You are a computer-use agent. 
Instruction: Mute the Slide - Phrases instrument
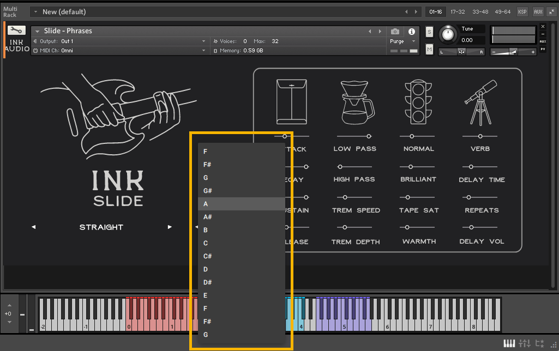click(429, 50)
